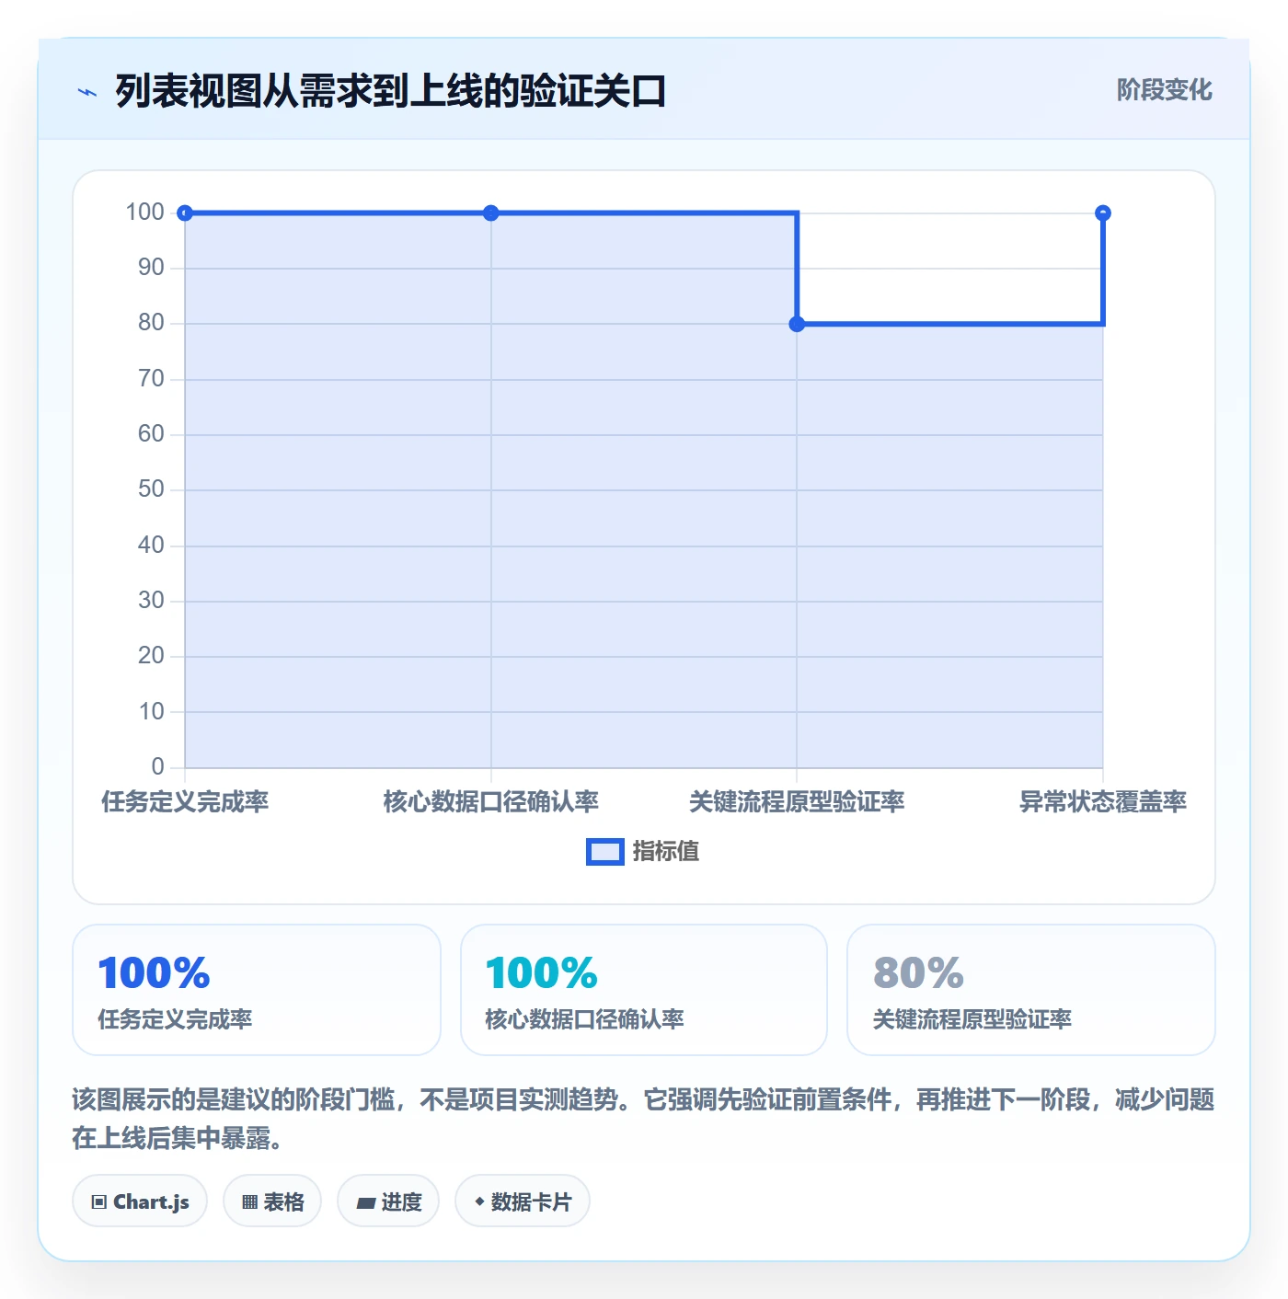The image size is (1288, 1299).
Task: Click the data point above 任务定义完成率
Action: click(185, 213)
